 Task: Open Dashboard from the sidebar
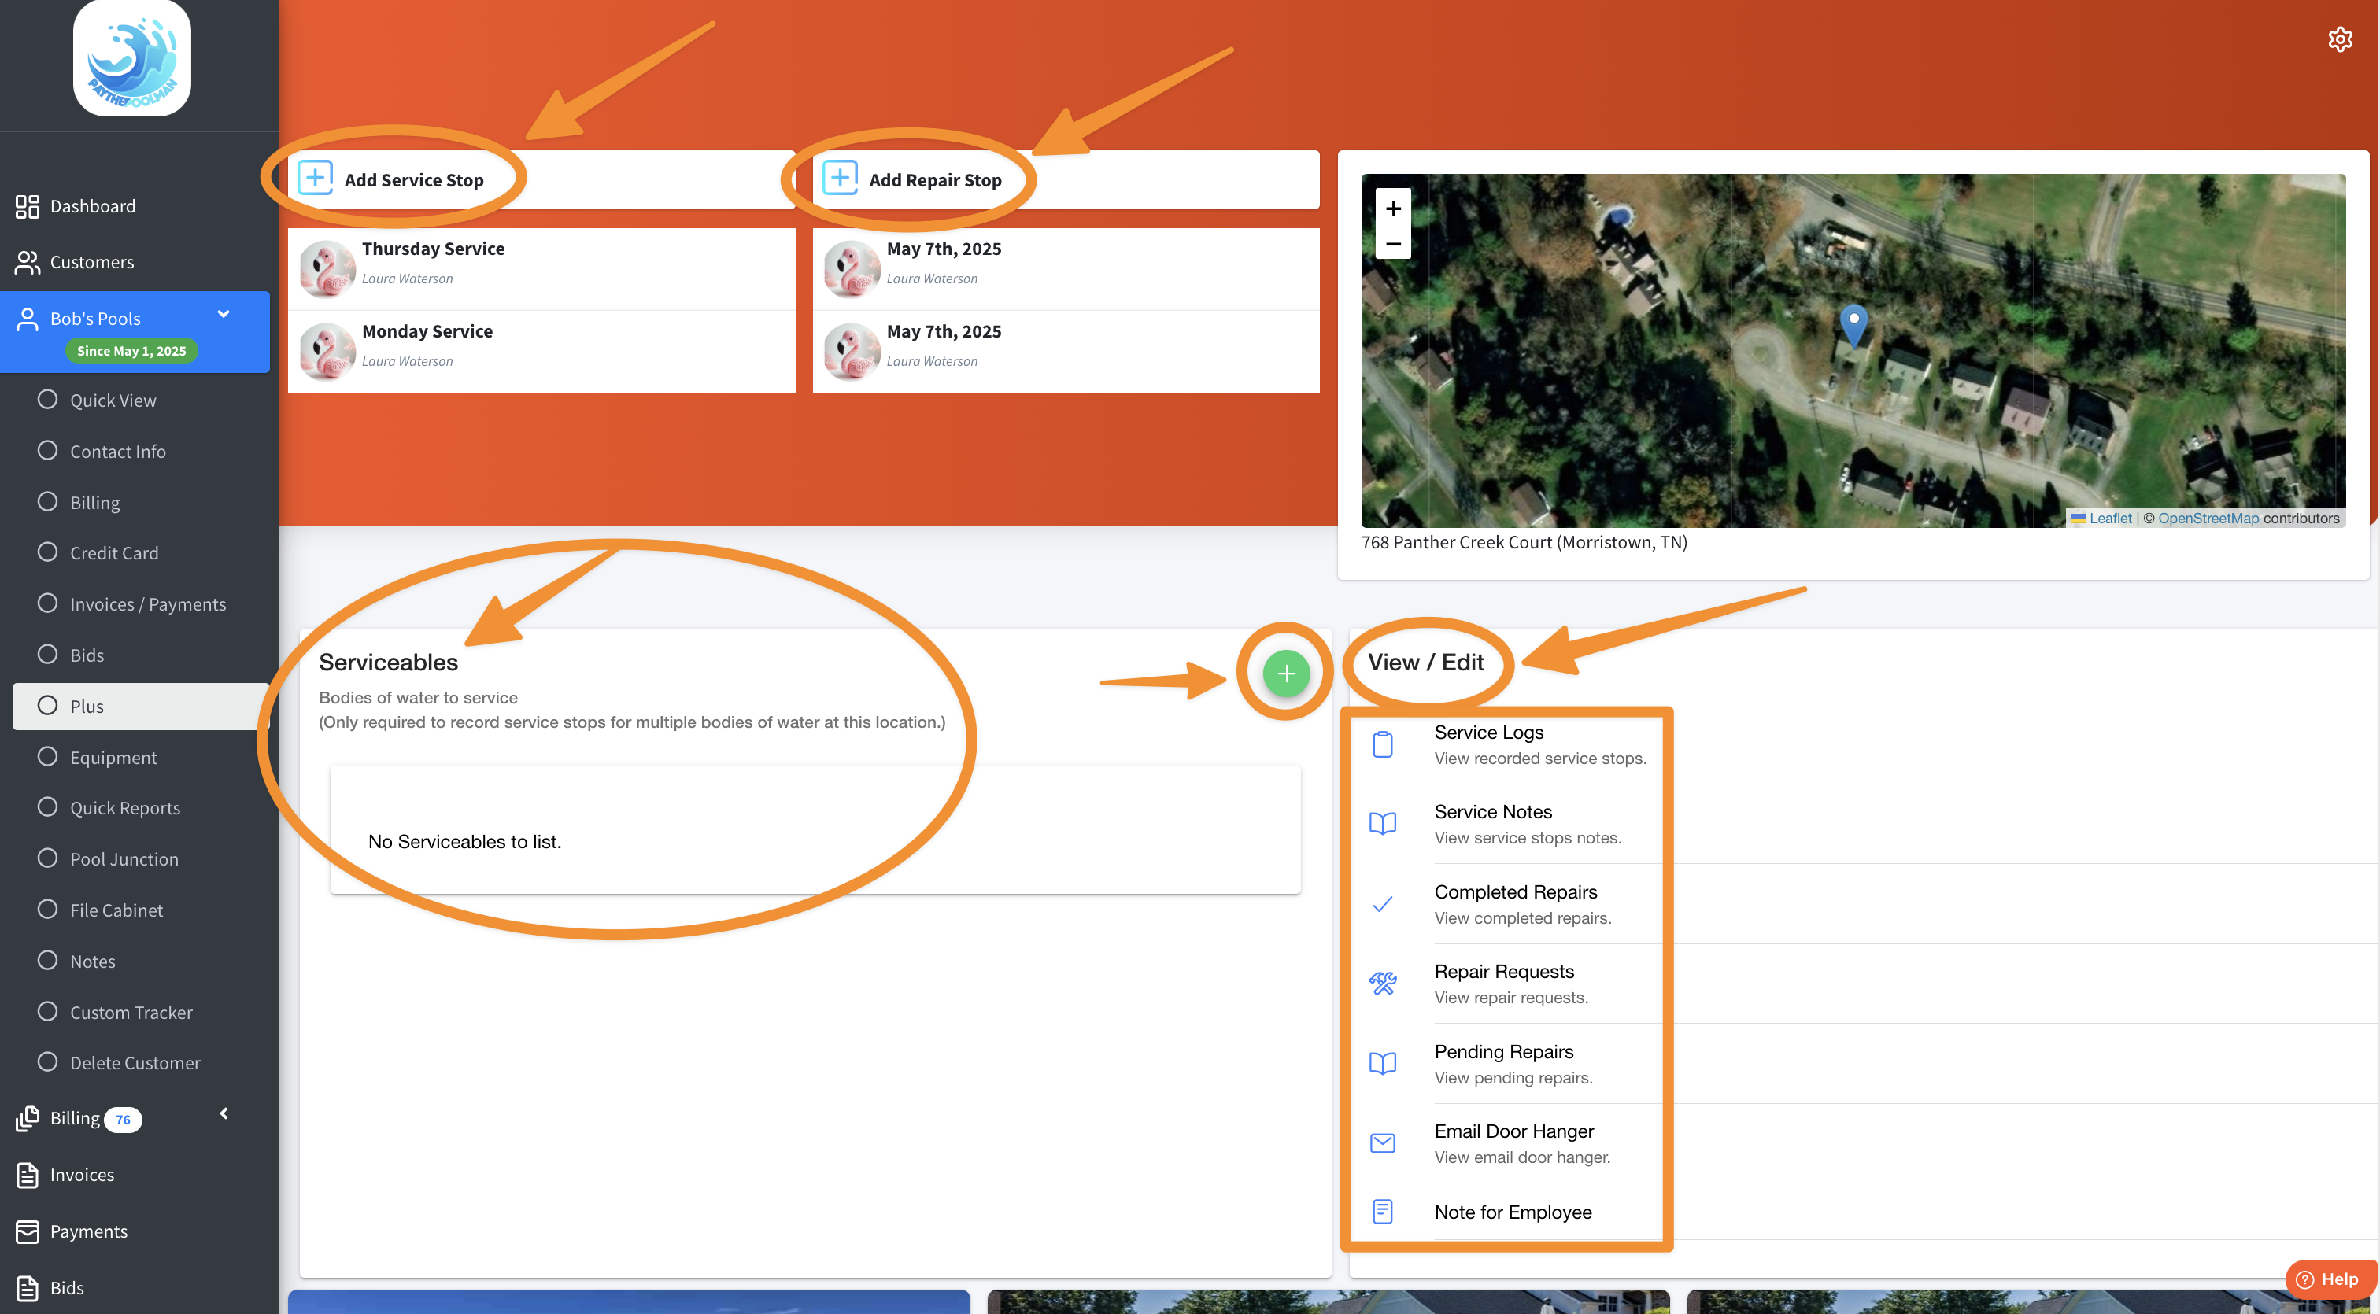[91, 206]
